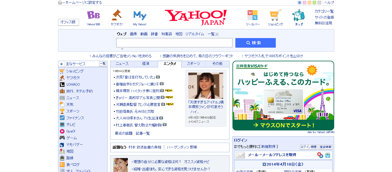Select the gray theme color swatch
This screenshot has width=392, height=172.
click(319, 3)
